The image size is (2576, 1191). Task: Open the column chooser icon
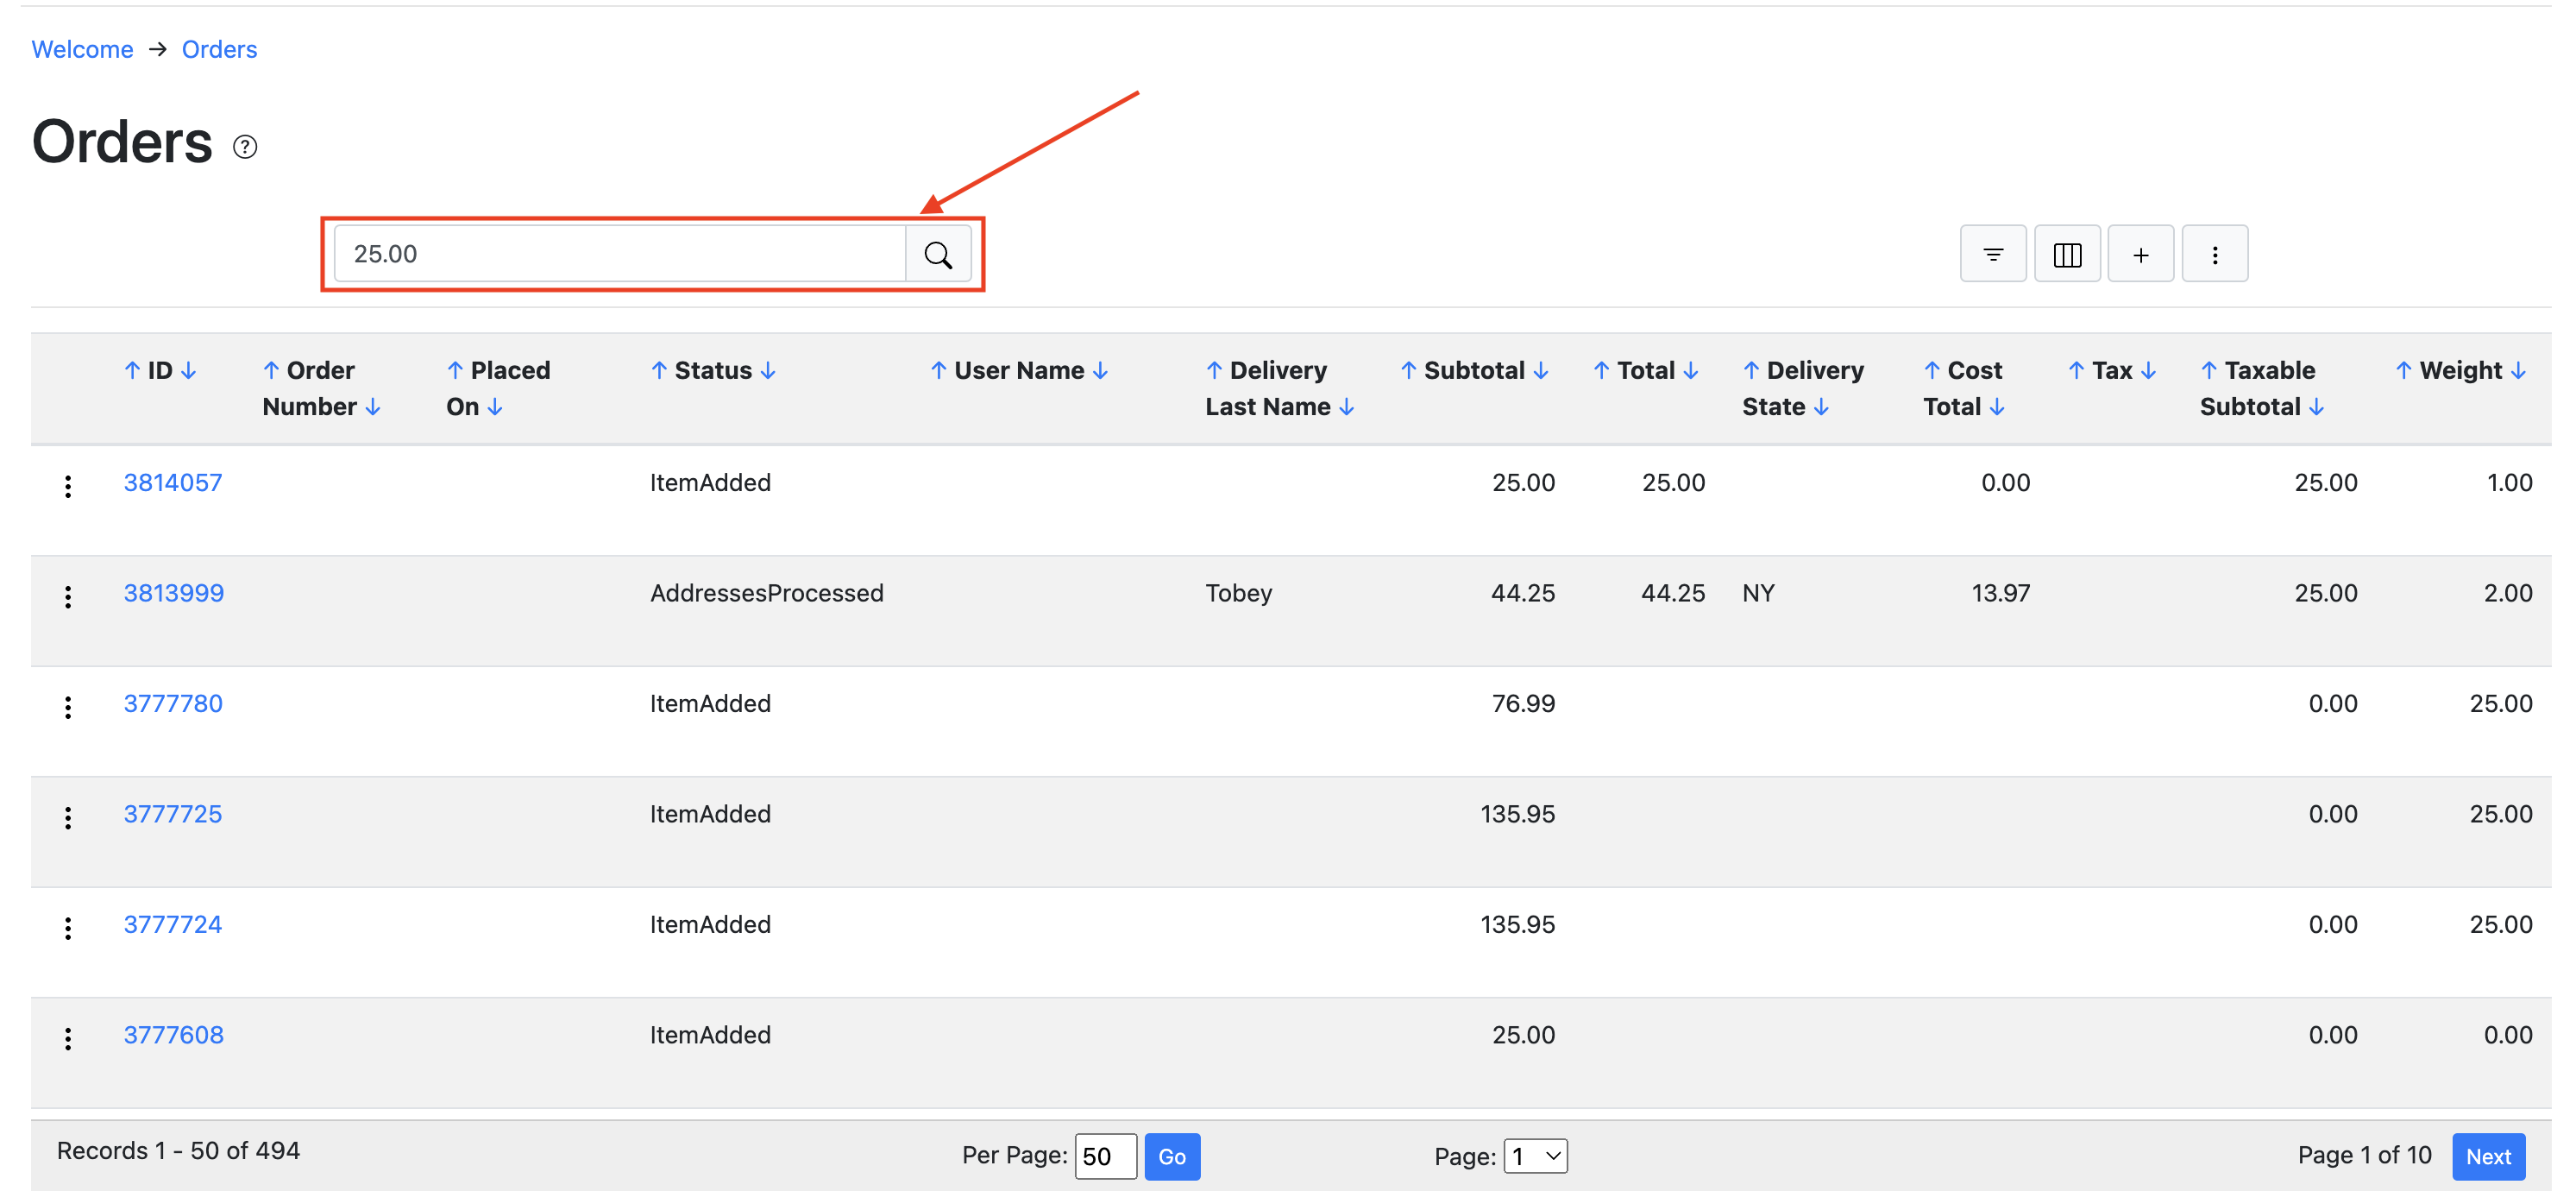pos(2067,254)
